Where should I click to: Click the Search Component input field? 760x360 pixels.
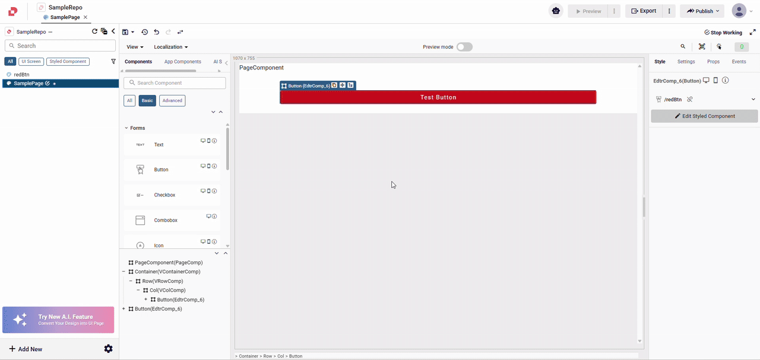175,83
